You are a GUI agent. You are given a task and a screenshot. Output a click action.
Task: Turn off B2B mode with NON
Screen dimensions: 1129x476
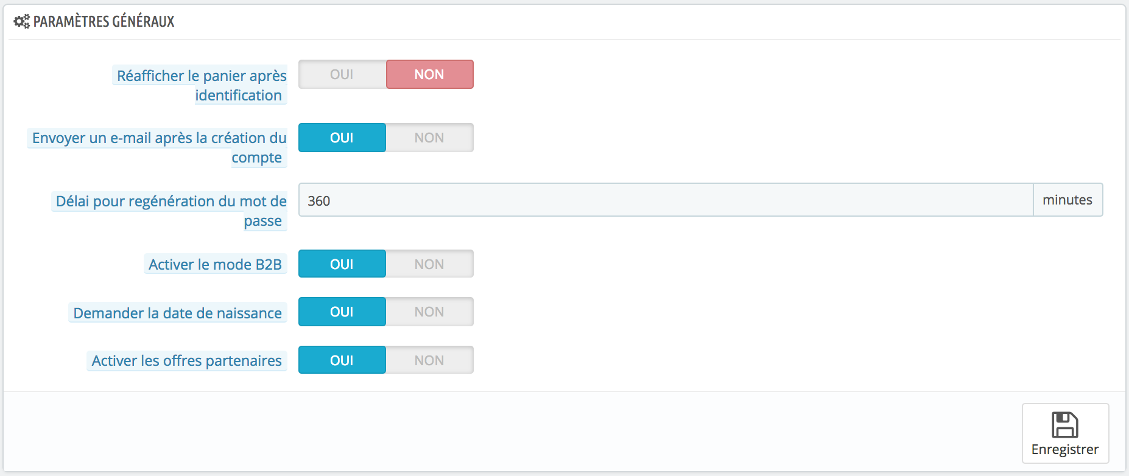430,264
